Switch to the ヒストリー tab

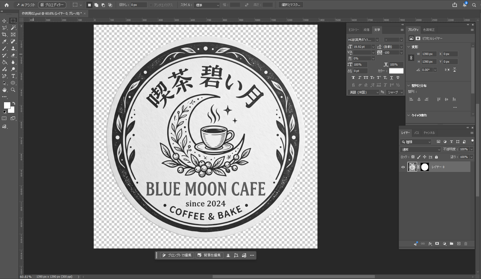(x=354, y=30)
